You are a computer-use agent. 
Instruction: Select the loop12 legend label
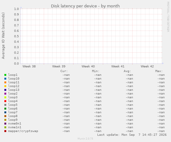point(14,86)
